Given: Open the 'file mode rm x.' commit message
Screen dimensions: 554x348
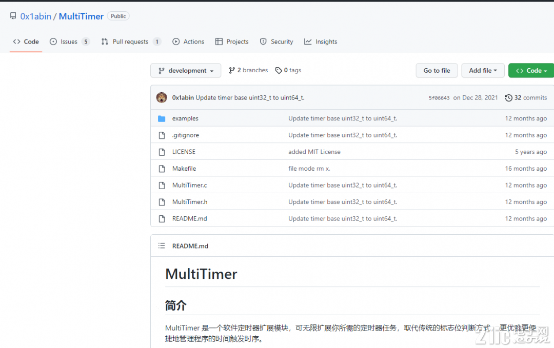Looking at the screenshot, I should 309,169.
